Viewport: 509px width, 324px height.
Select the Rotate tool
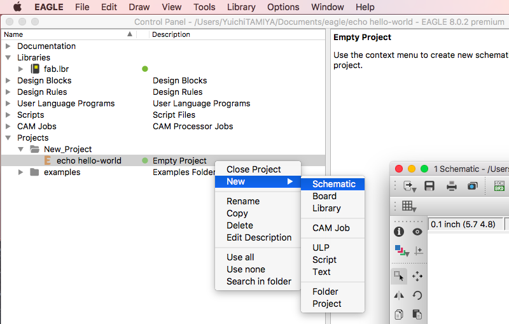click(x=417, y=295)
